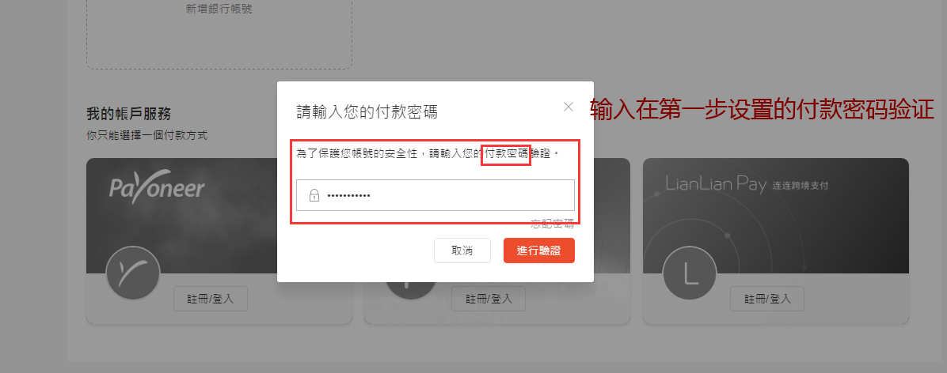The height and width of the screenshot is (373, 947).
Task: Close the payment password dialog
Action: point(568,107)
